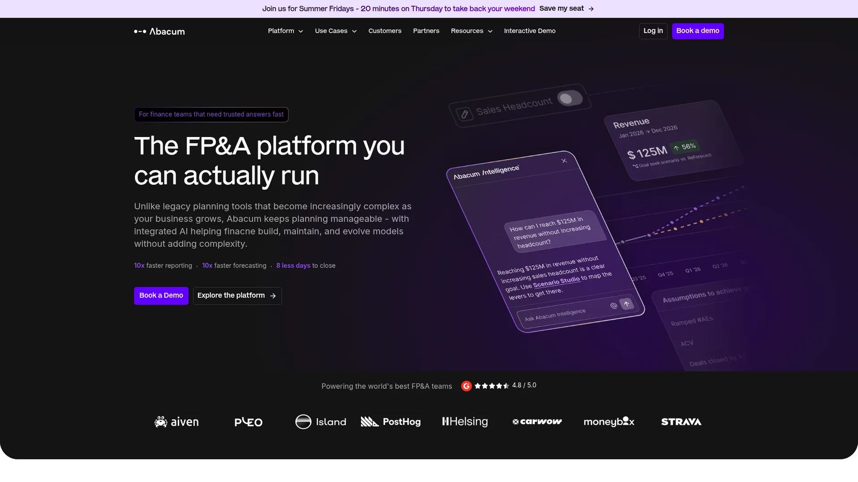Click the $125M revenue figure
The height and width of the screenshot is (482, 858).
pos(647,153)
